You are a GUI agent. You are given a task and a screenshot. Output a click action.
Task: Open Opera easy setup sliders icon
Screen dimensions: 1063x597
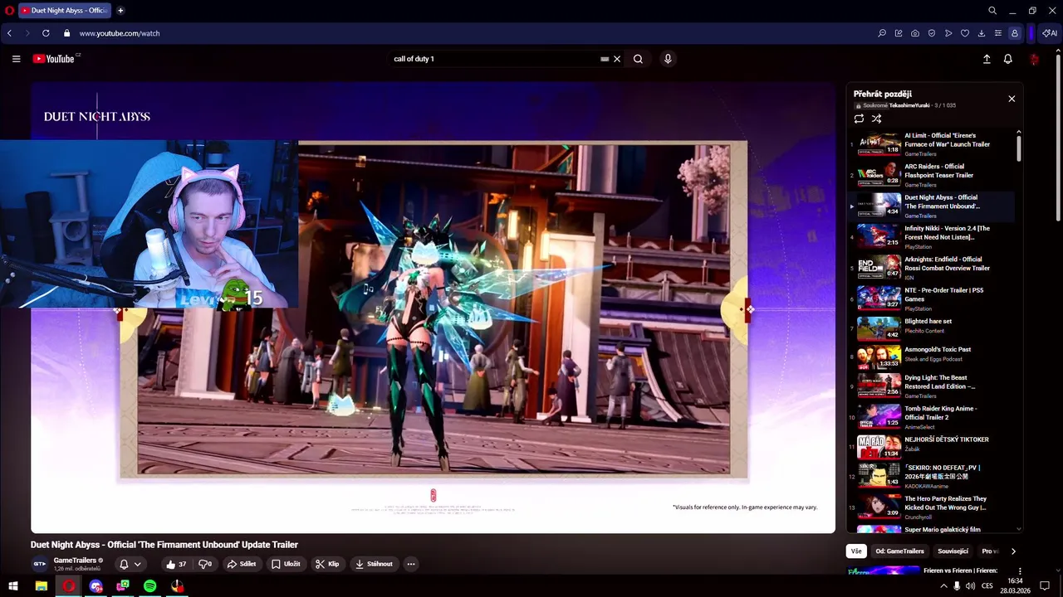click(x=998, y=33)
